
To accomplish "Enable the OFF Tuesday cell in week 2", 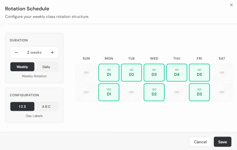I will (131, 92).
